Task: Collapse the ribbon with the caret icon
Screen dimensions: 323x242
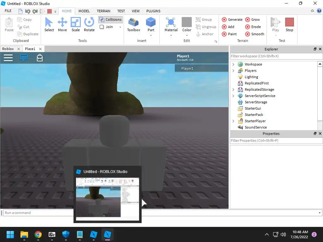Action: [312, 11]
